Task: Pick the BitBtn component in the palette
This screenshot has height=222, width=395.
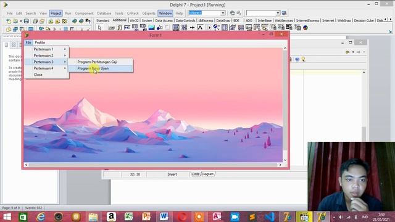Action: pos(111,28)
